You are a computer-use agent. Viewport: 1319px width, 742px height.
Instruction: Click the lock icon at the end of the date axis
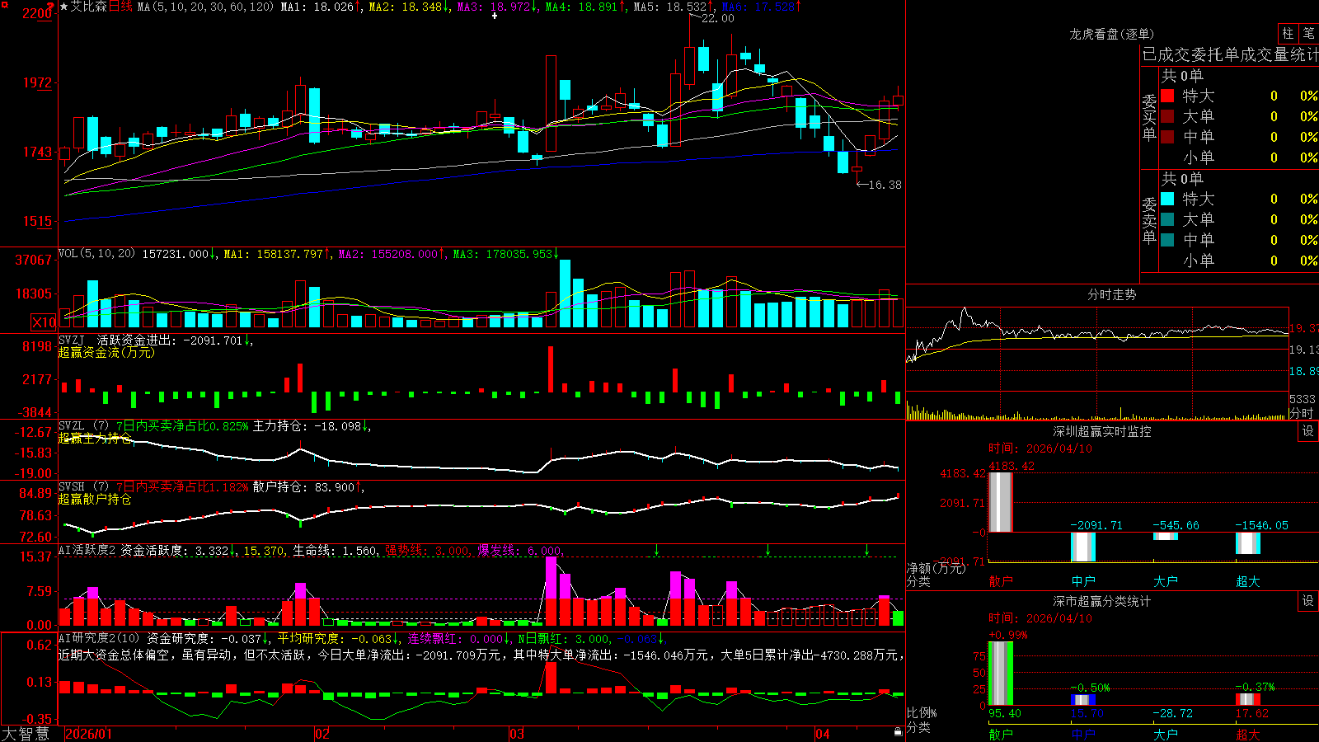(898, 732)
